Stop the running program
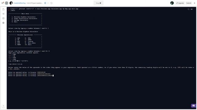The height and width of the screenshot is (110, 197). coord(98,3)
